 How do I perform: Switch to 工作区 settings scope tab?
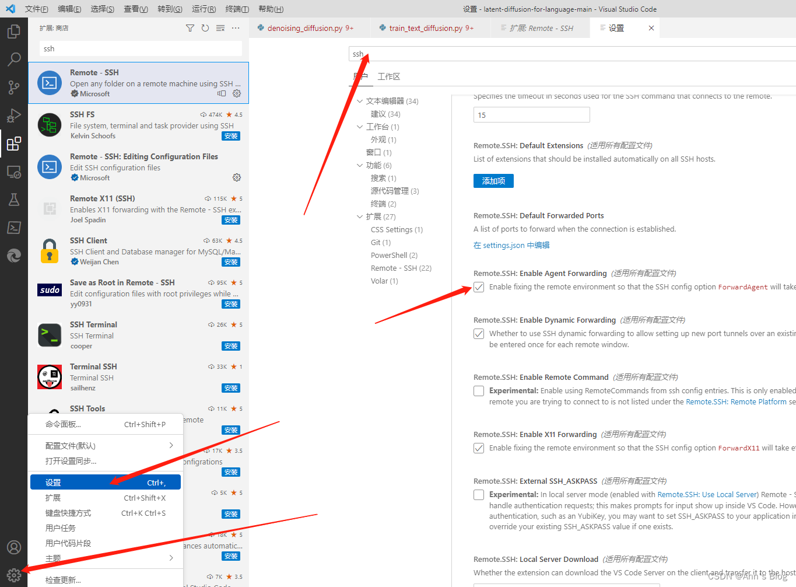tap(389, 76)
